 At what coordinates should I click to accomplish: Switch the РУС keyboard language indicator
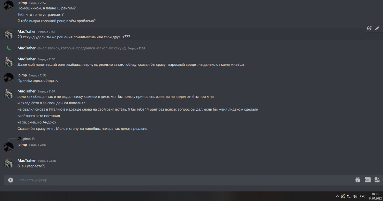[x=363, y=196]
